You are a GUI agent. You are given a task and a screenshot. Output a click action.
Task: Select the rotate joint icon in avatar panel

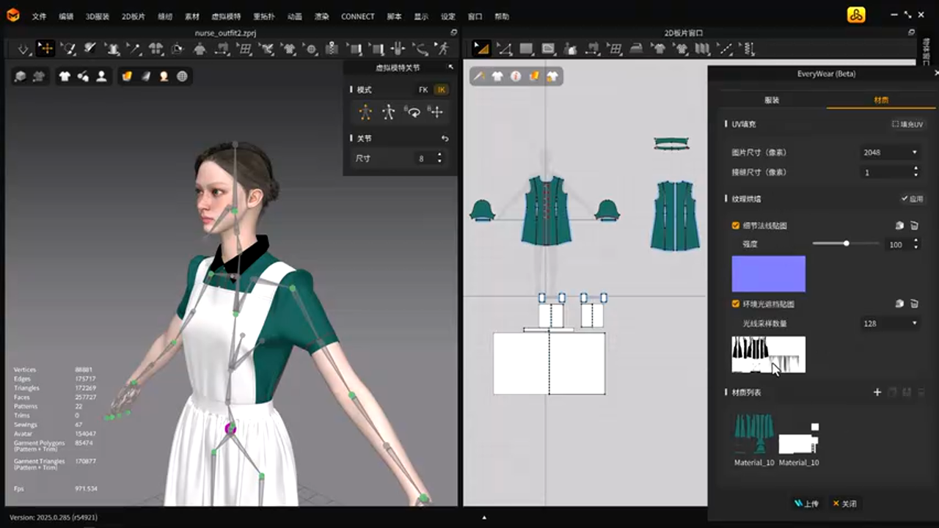pos(413,112)
